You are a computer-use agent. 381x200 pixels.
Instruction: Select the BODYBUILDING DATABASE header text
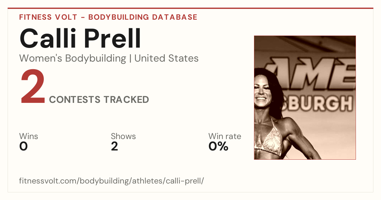click(143, 17)
